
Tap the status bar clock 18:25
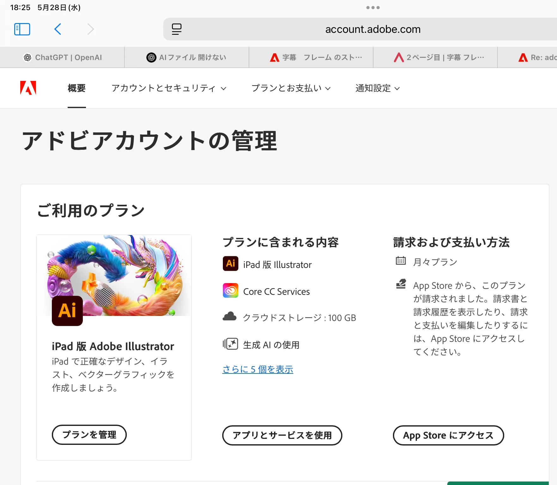(x=20, y=8)
